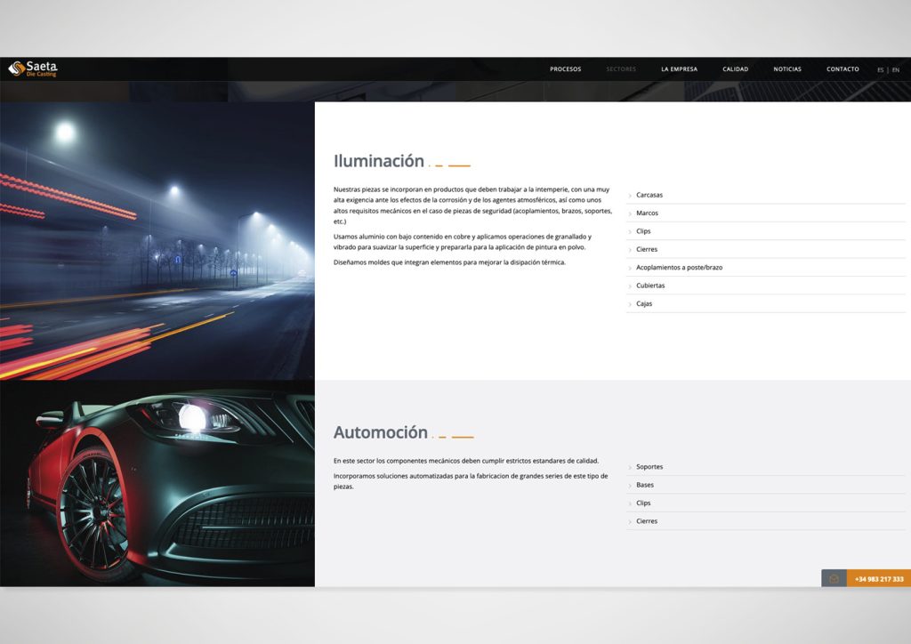Click the sports car headlight photo
The image size is (911, 644).
[x=157, y=483]
